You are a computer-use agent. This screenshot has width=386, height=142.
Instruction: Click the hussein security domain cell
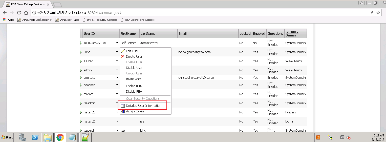tap(290, 112)
